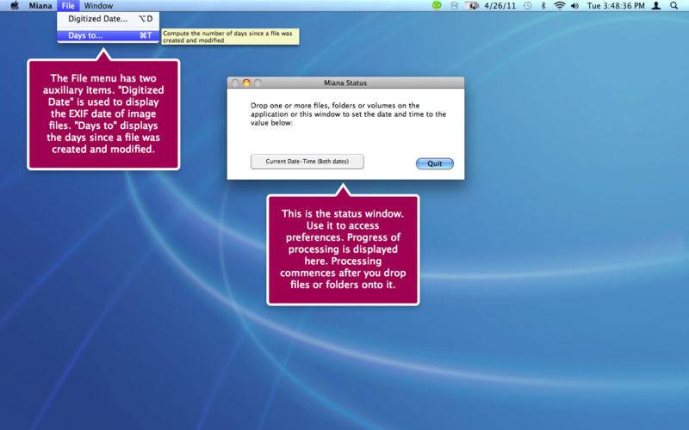
Task: Click the drop instructions text in status window
Action: [349, 114]
